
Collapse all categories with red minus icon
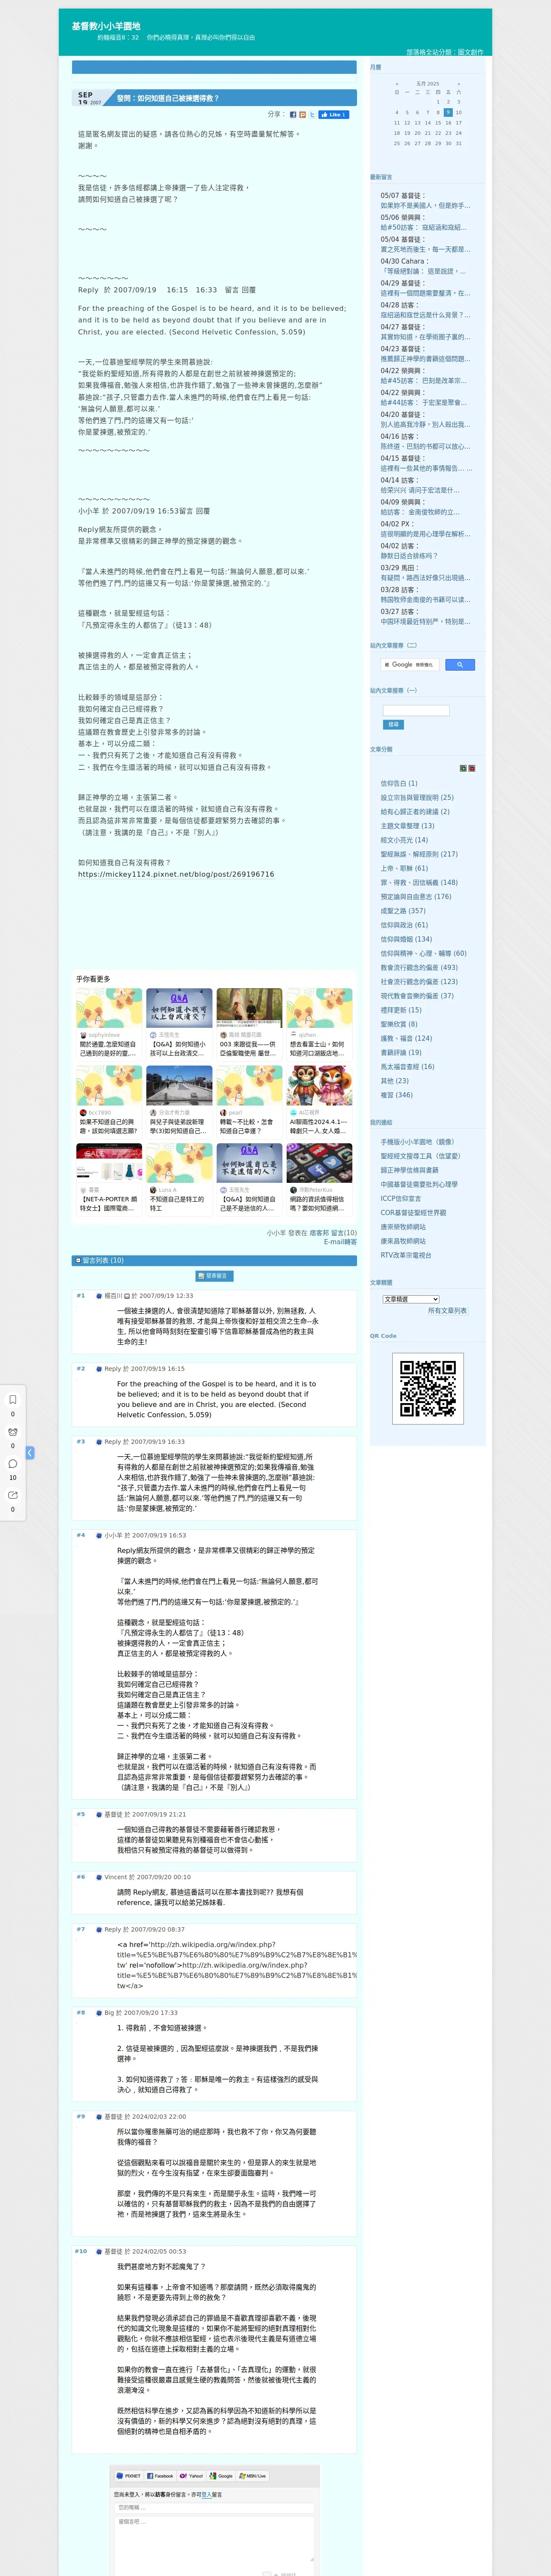472,768
